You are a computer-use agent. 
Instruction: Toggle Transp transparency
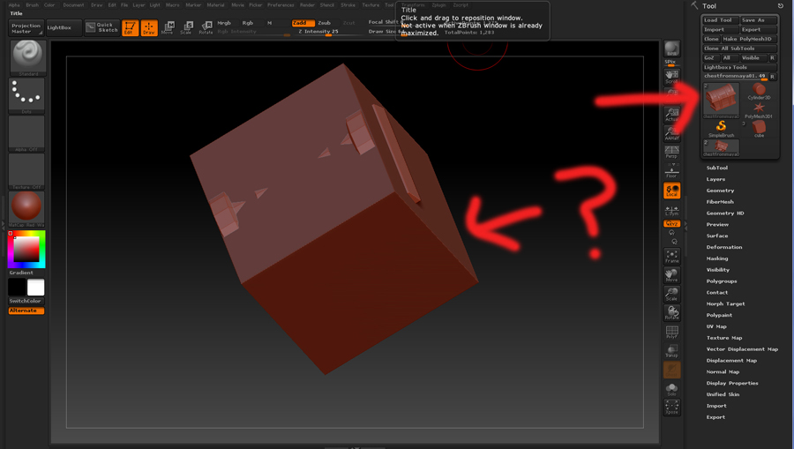pyautogui.click(x=672, y=351)
